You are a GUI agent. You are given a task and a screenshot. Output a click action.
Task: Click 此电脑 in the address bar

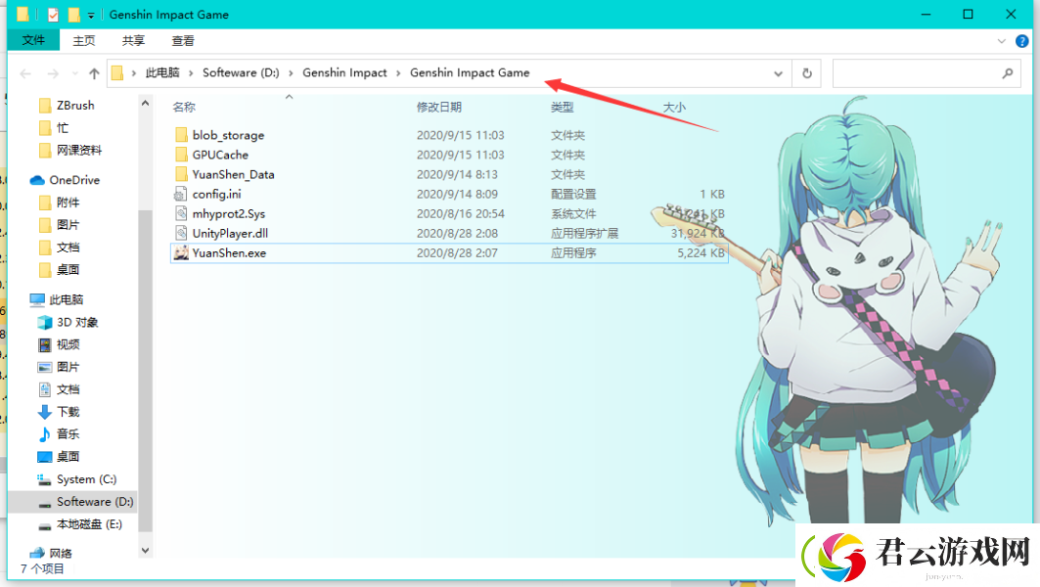click(162, 73)
